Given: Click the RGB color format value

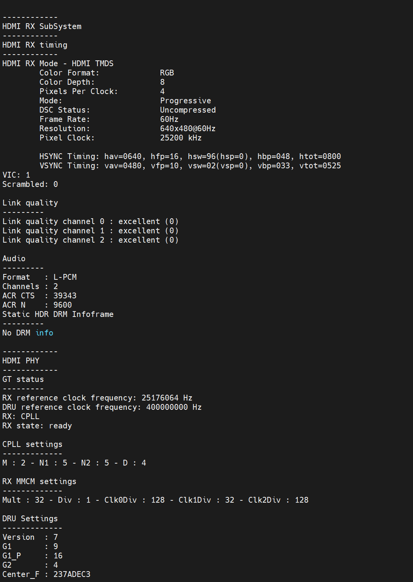Looking at the screenshot, I should (x=167, y=73).
